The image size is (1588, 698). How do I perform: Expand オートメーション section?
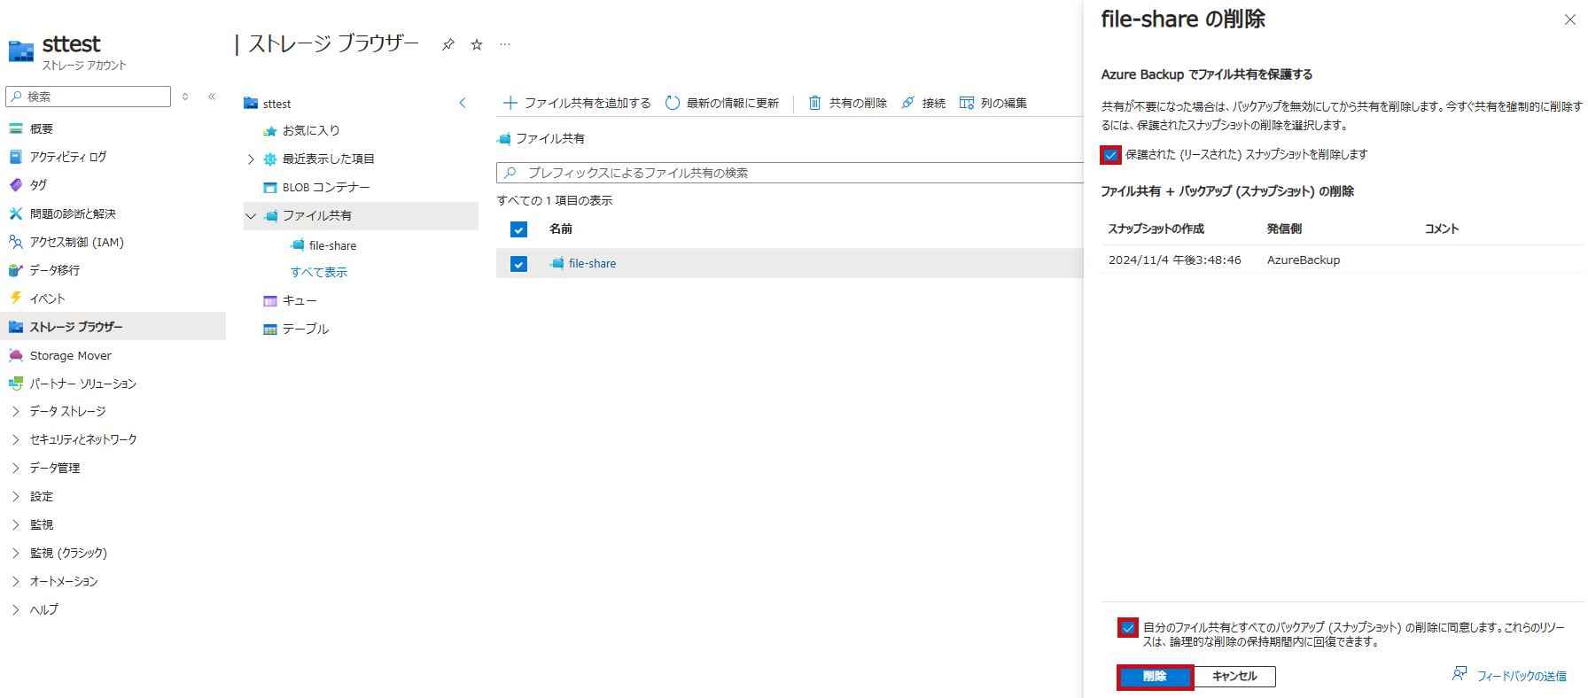tap(16, 581)
